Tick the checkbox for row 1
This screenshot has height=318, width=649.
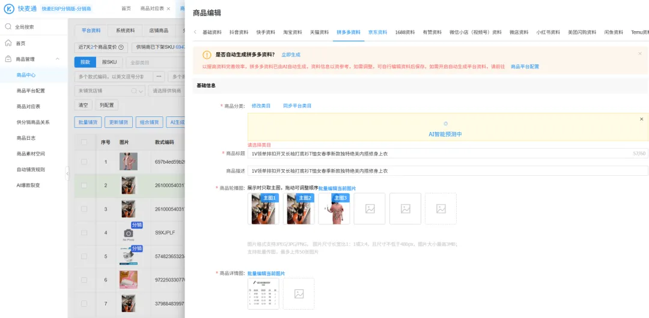(x=84, y=161)
